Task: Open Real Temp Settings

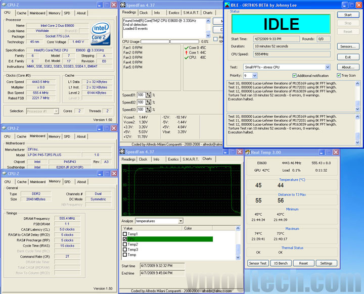Action: coord(326,263)
